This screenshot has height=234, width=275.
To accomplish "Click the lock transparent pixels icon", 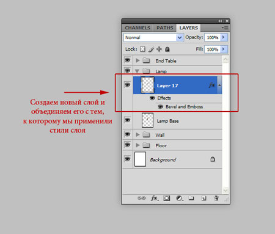I will (x=142, y=49).
